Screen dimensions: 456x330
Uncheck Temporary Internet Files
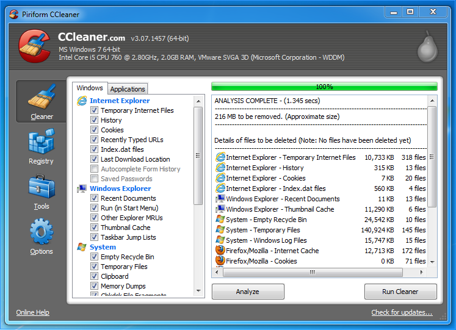click(x=94, y=110)
